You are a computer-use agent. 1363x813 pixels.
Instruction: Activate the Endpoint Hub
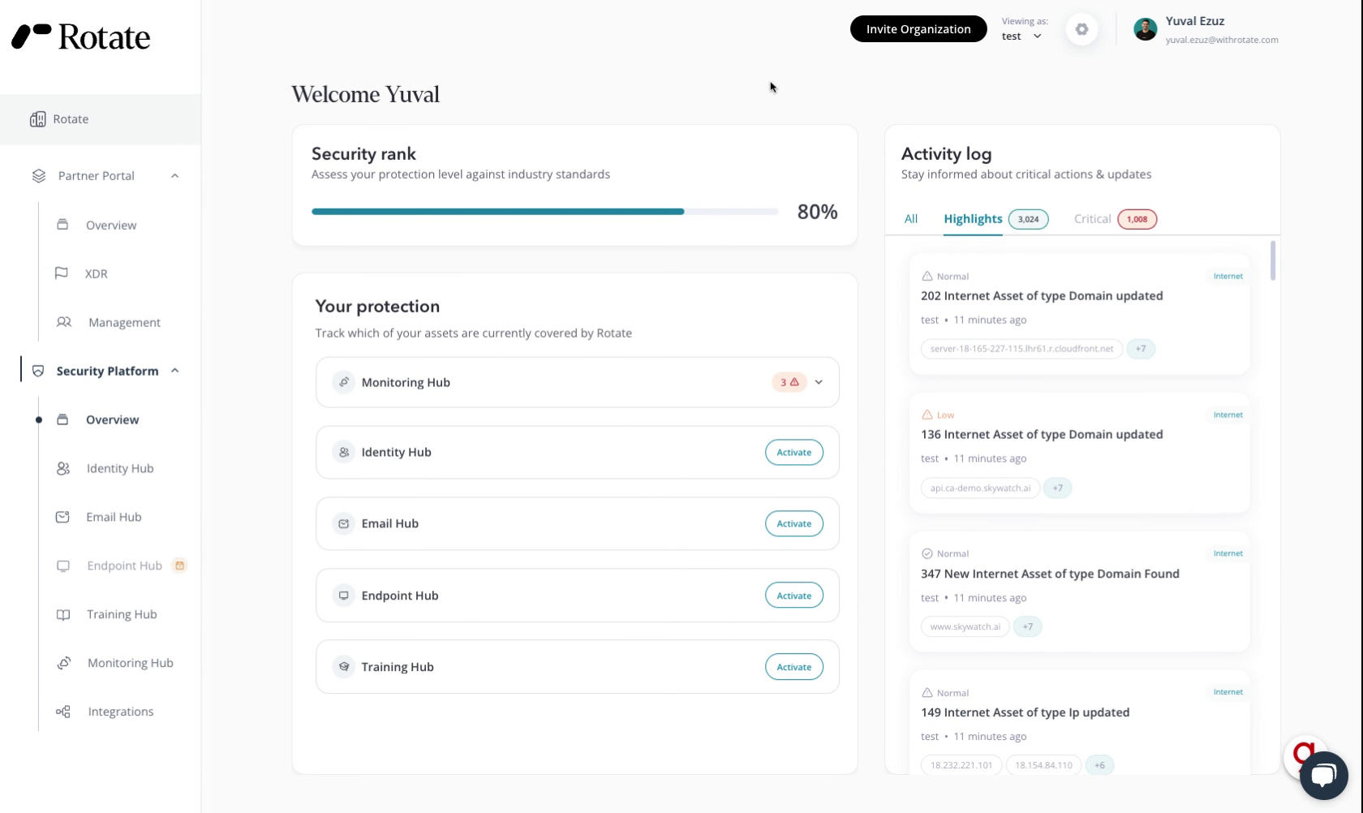coord(793,596)
